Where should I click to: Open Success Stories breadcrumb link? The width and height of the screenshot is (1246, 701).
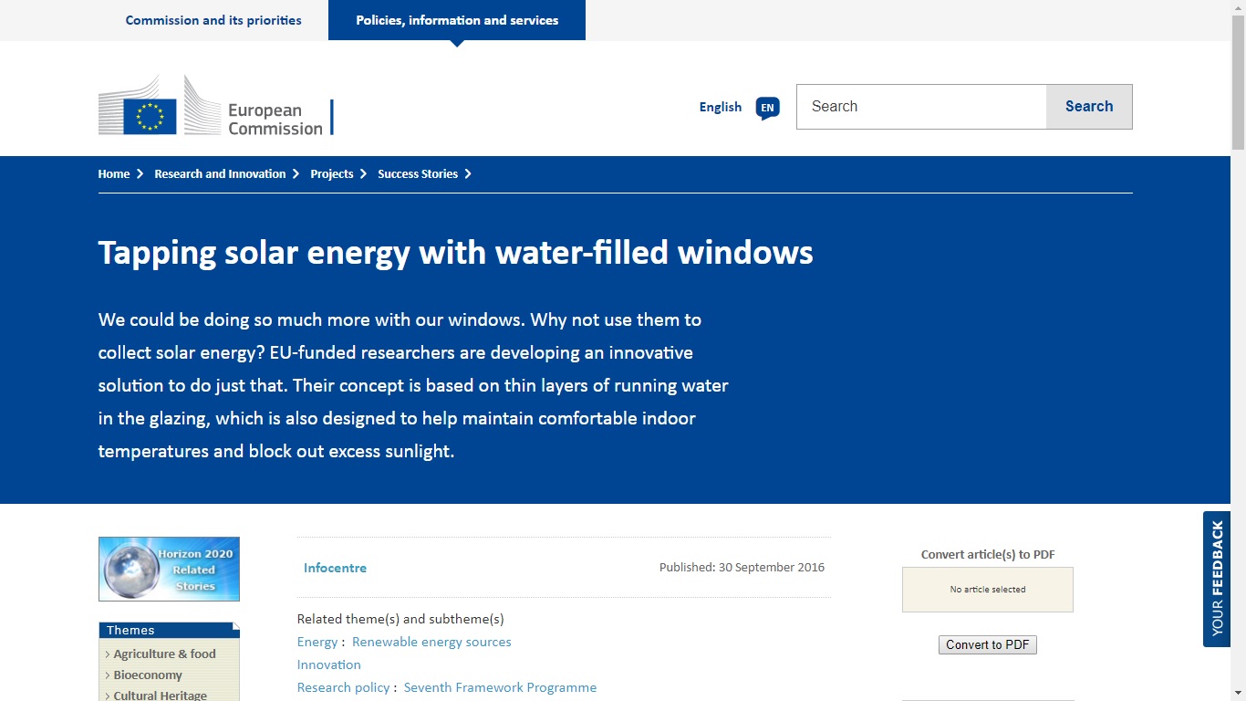418,174
